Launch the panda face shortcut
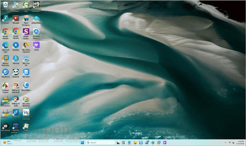The height and width of the screenshot is (146, 246). 16,73
